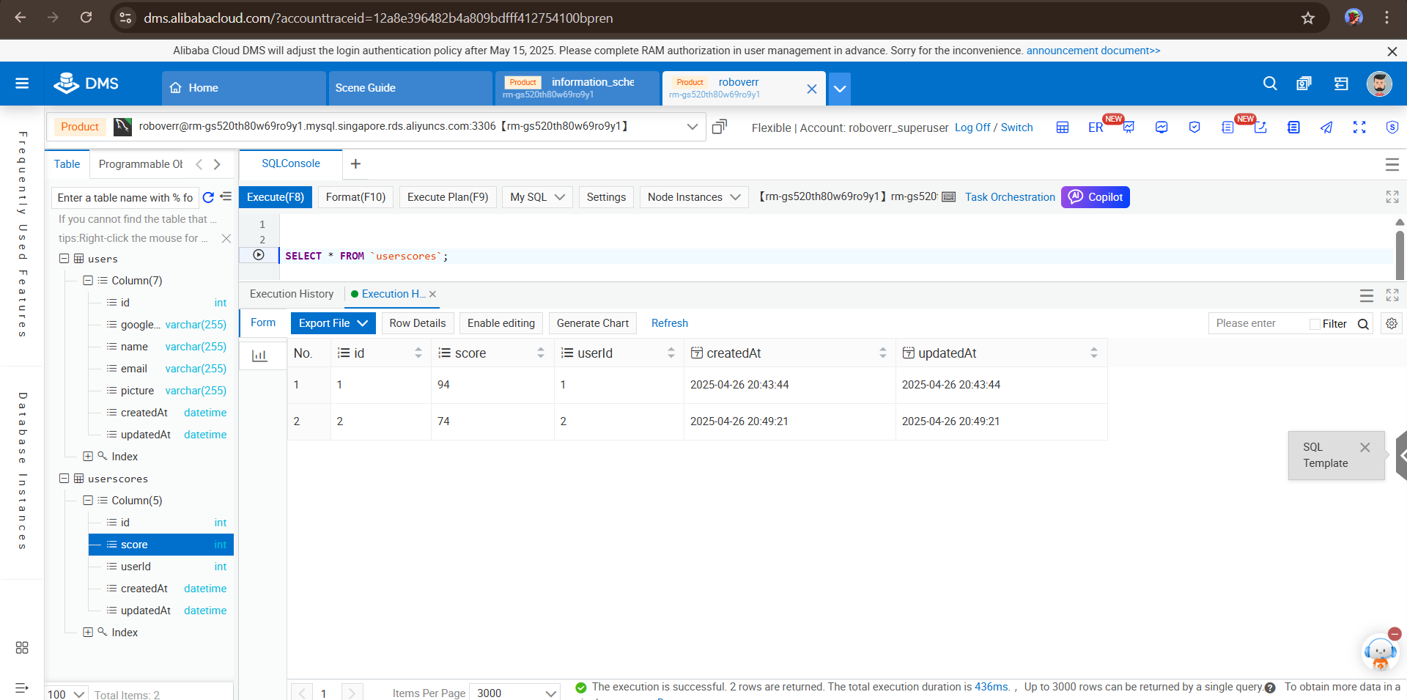The height and width of the screenshot is (700, 1407).
Task: Add a new SQLConsole tab with plus
Action: click(355, 164)
